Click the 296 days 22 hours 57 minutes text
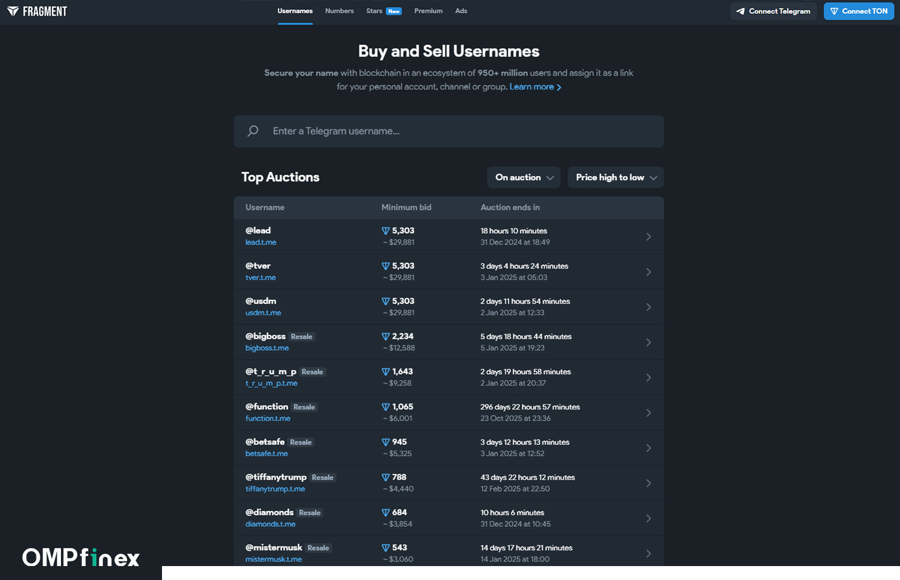900x580 pixels. pos(530,407)
